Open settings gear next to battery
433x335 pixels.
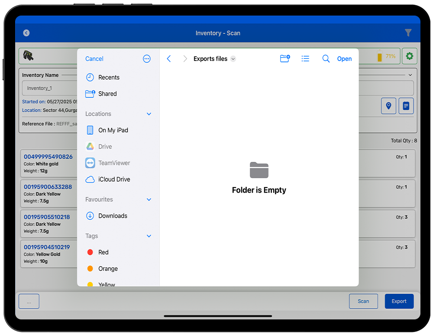tap(409, 56)
